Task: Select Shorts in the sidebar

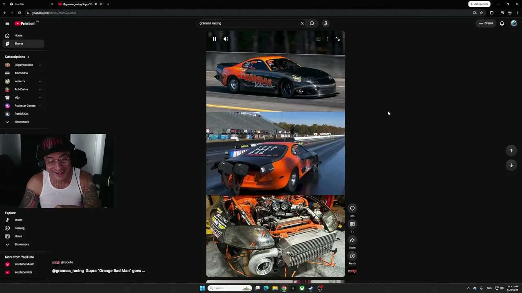Action: point(23,44)
